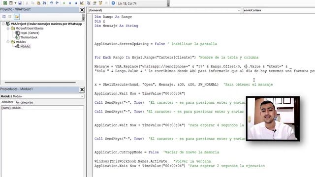Pause execution with the Break icon
The width and height of the screenshot is (315, 177).
pyautogui.click(x=70, y=3)
